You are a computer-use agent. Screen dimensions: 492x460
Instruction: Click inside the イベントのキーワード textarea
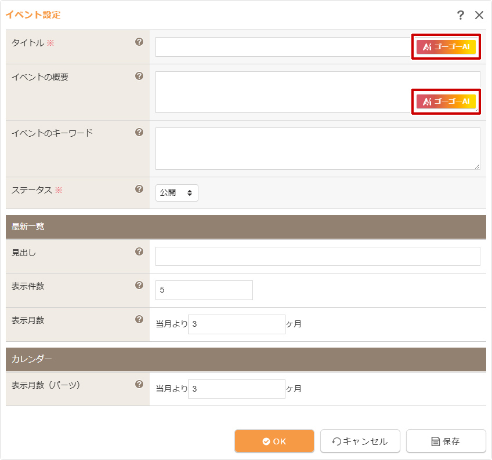tap(317, 148)
